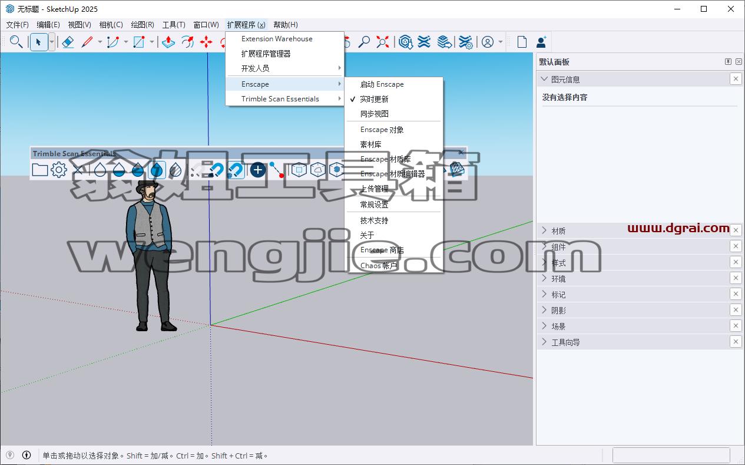Toggle the highlighted droplet in Trimble toolbar
The width and height of the screenshot is (745, 465).
tap(157, 170)
